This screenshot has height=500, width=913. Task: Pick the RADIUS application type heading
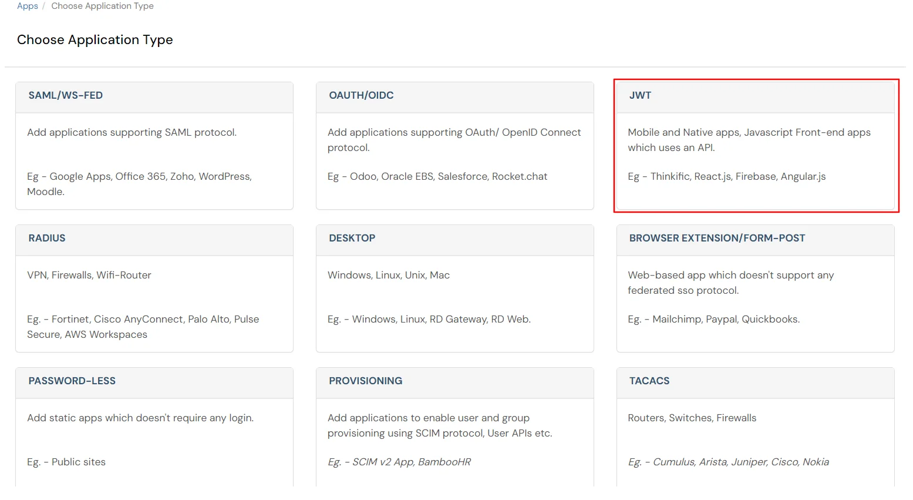point(47,239)
